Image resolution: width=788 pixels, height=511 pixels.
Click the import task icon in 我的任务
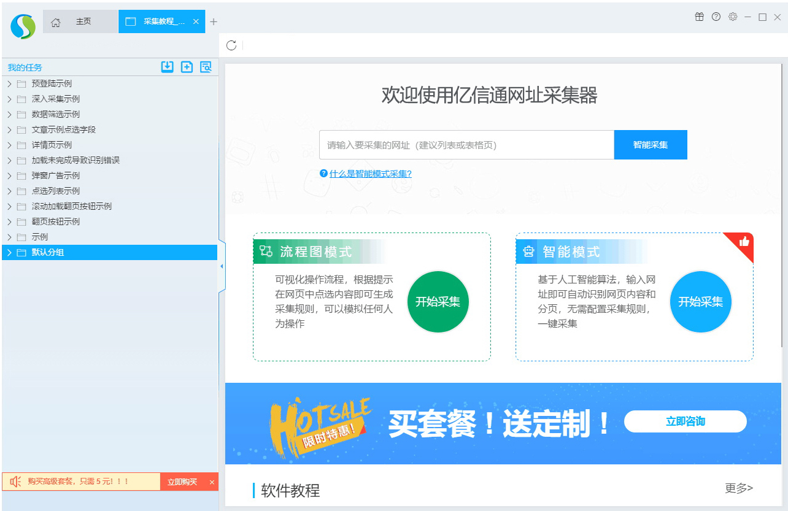click(167, 67)
